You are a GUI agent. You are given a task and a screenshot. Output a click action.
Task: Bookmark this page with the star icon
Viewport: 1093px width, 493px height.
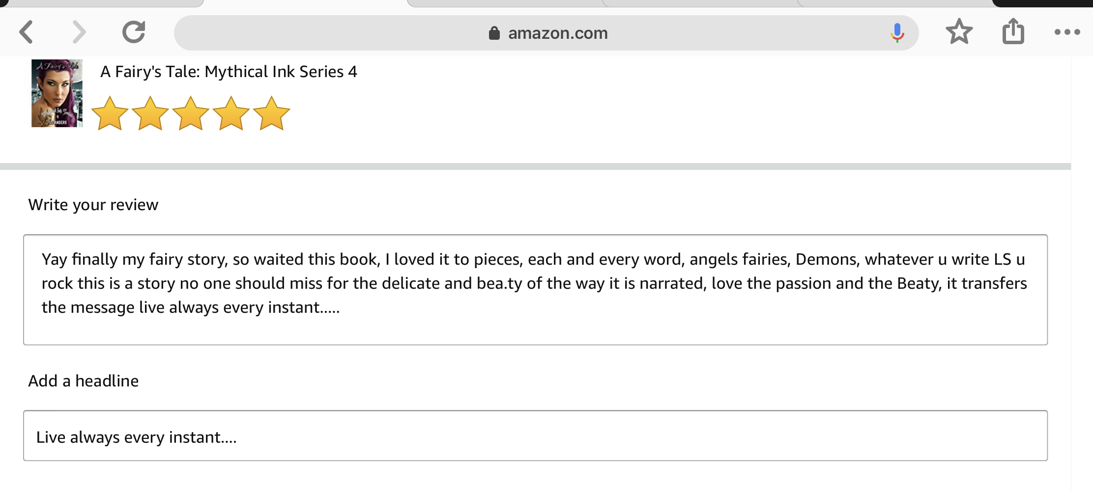pos(959,32)
